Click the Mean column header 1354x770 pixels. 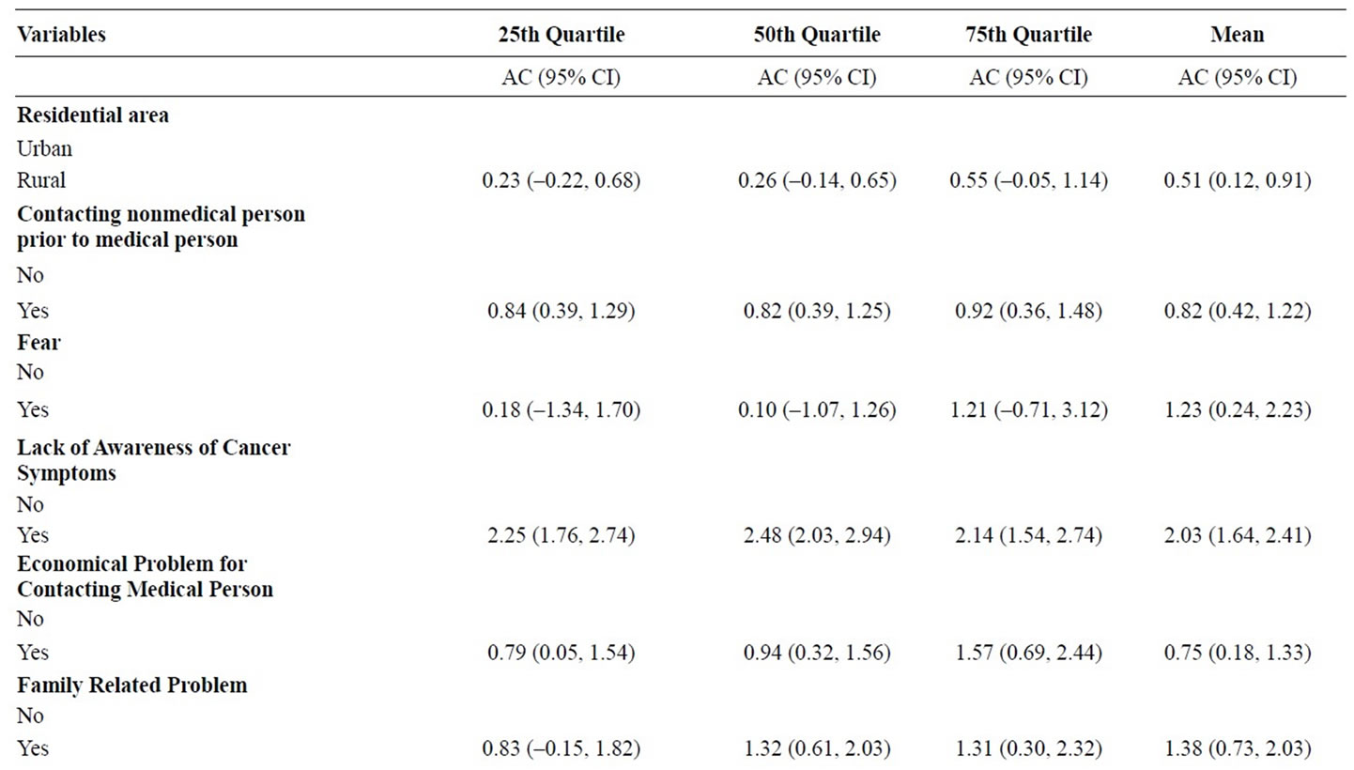1238,36
